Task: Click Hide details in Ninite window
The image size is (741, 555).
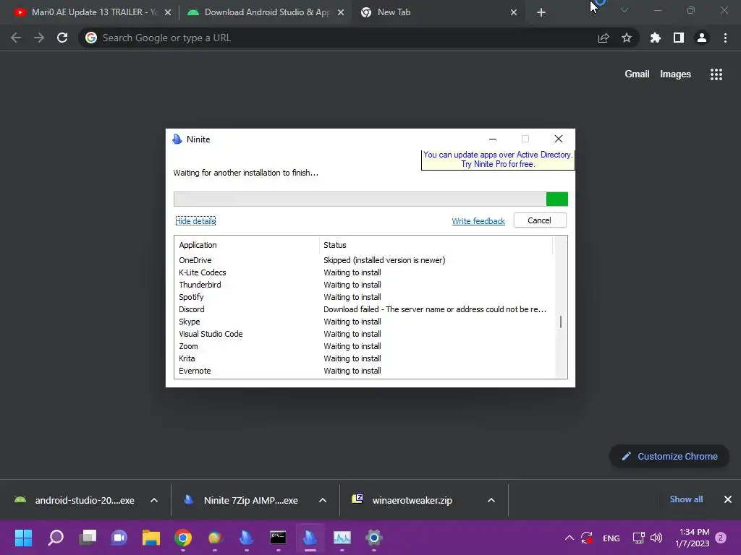Action: tap(195, 221)
